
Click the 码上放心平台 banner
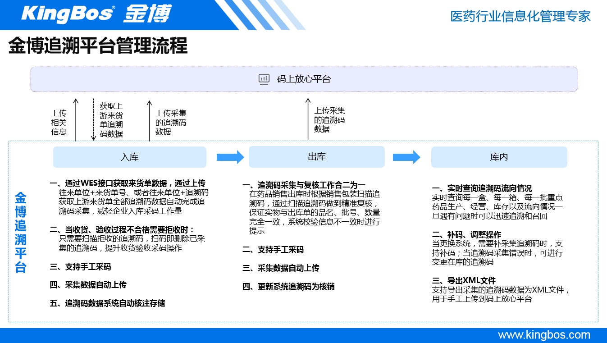point(304,79)
